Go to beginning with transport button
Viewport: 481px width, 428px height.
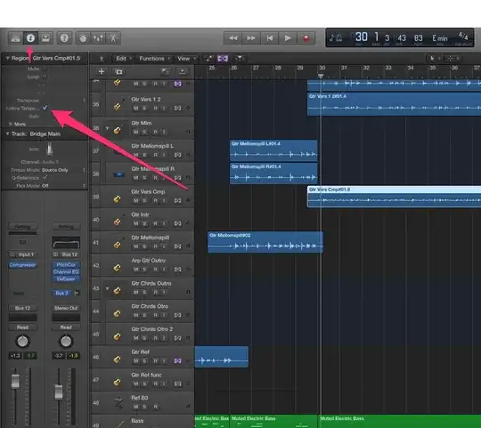pyautogui.click(x=270, y=38)
